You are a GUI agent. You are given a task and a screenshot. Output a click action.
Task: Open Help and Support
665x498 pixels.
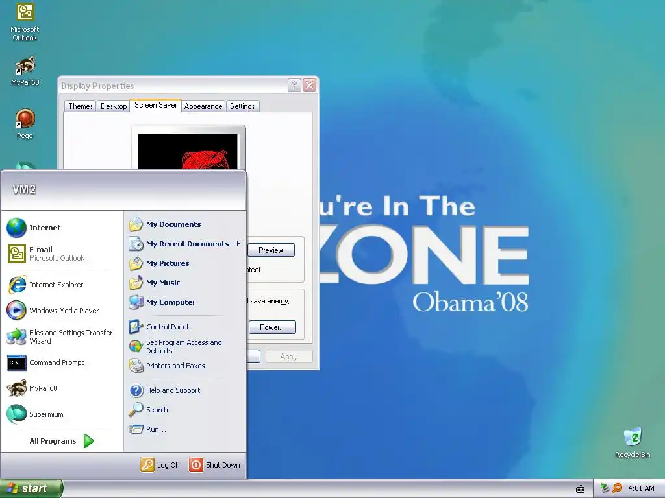pos(185,390)
